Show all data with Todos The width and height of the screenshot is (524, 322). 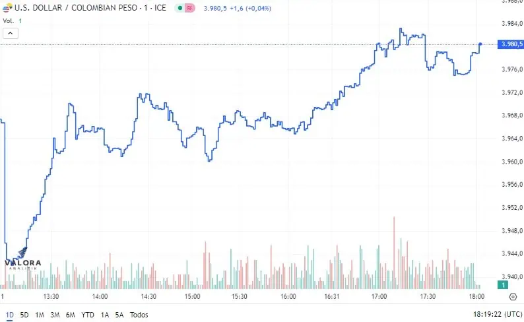click(x=139, y=315)
